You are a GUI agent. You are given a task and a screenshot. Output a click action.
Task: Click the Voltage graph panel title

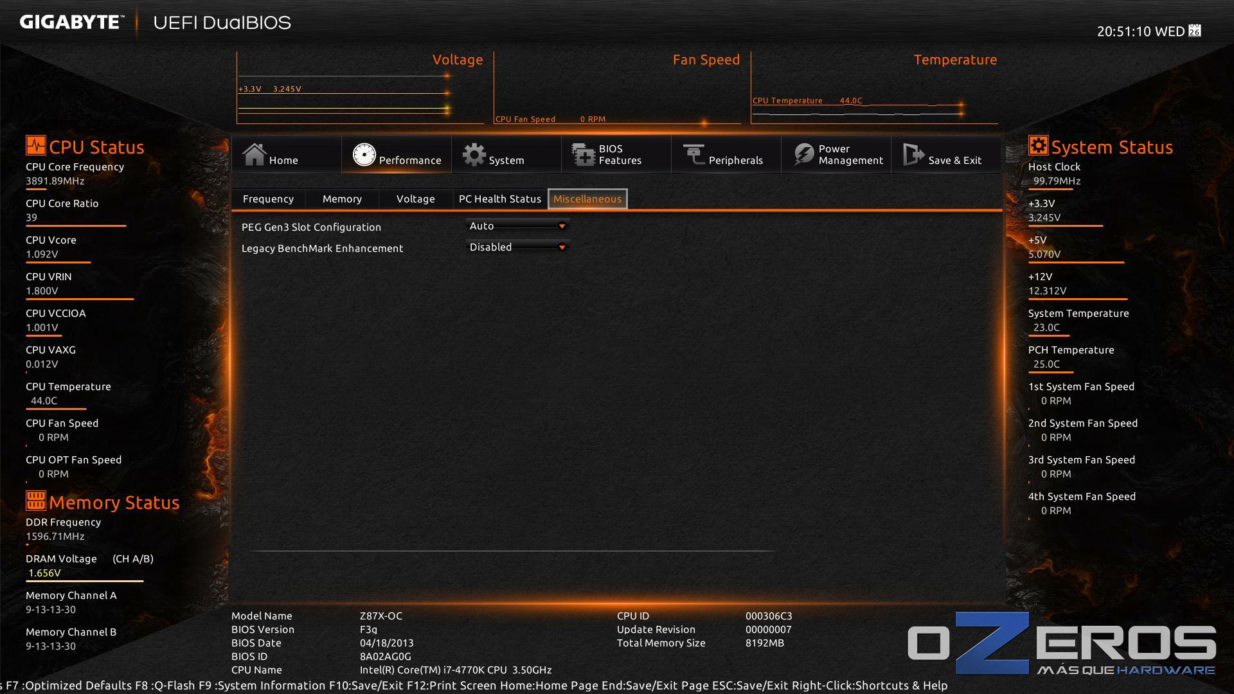click(x=458, y=60)
